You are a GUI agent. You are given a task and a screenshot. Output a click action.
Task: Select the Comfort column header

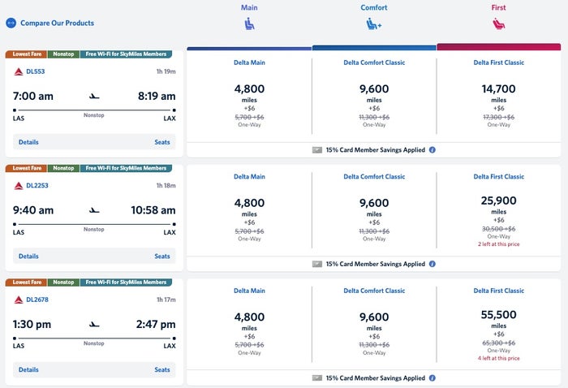point(374,7)
